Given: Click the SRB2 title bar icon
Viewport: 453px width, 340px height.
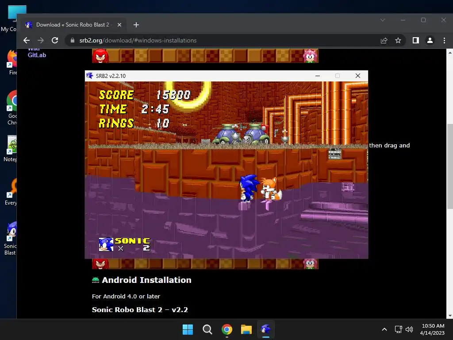Looking at the screenshot, I should tap(90, 76).
